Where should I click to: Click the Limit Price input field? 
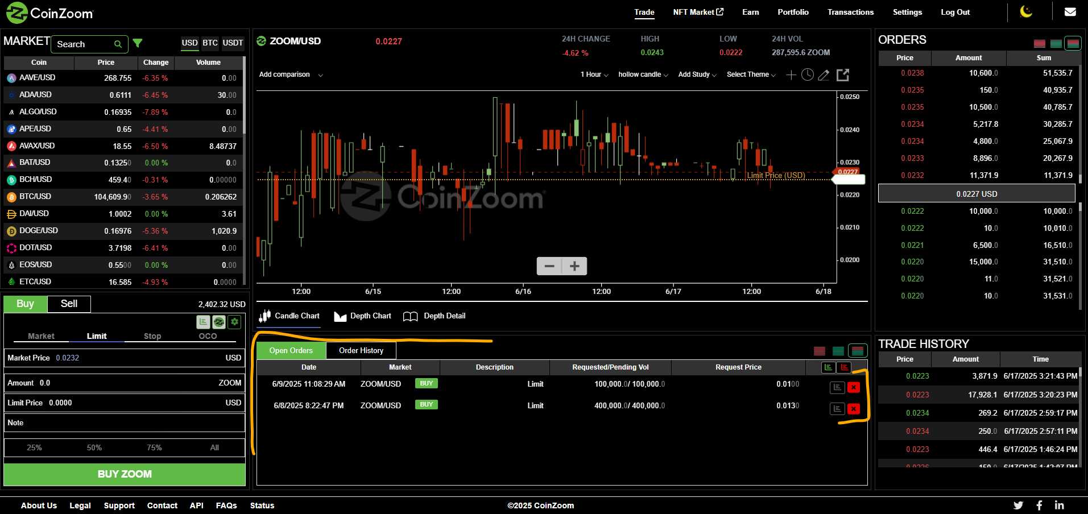coord(125,403)
